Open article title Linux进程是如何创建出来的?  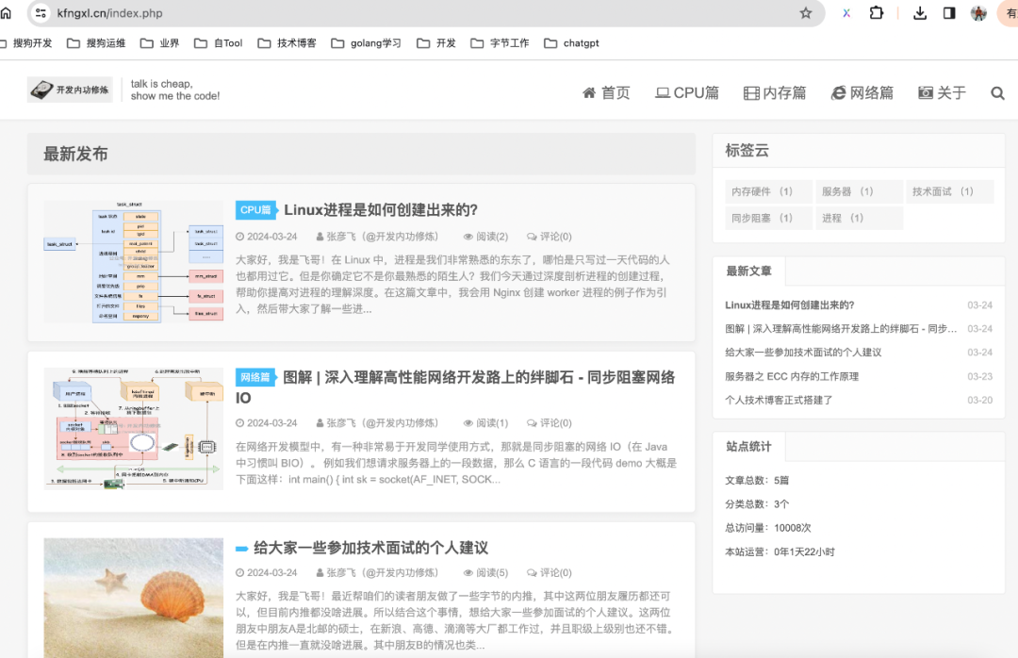tap(381, 210)
